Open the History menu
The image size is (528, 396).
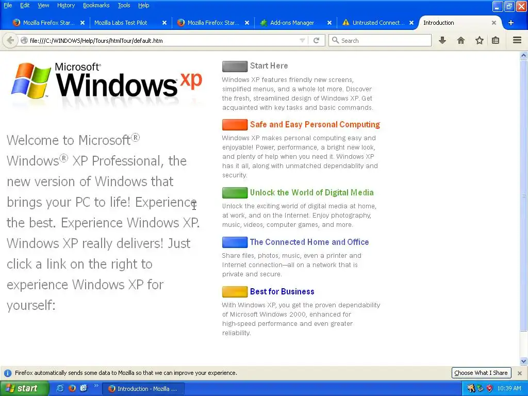click(66, 5)
